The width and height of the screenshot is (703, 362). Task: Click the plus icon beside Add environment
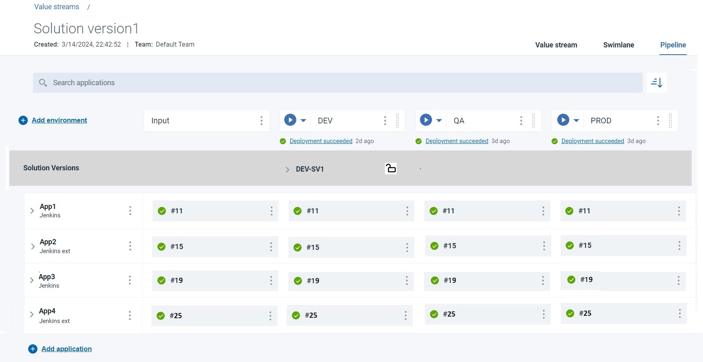[23, 121]
